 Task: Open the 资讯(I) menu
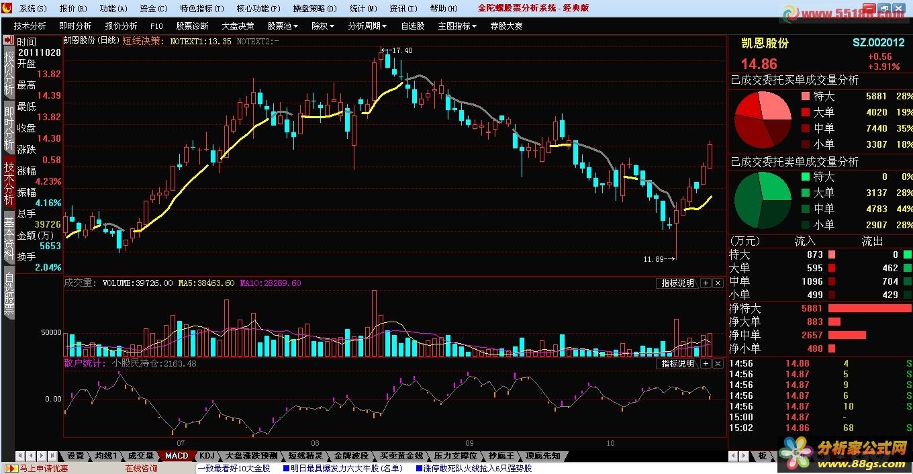point(403,9)
